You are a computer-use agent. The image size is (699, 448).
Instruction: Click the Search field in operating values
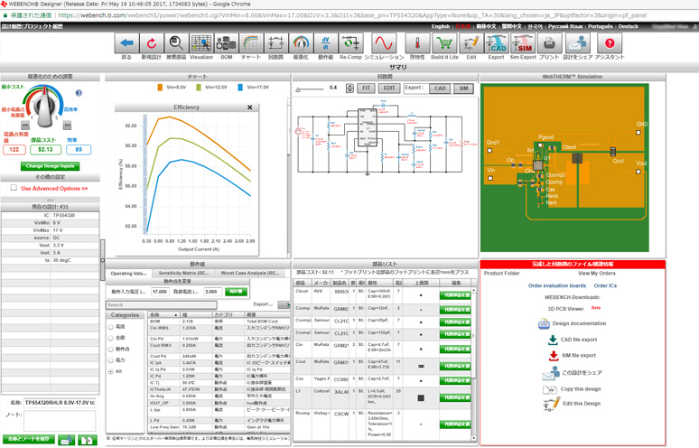point(162,305)
